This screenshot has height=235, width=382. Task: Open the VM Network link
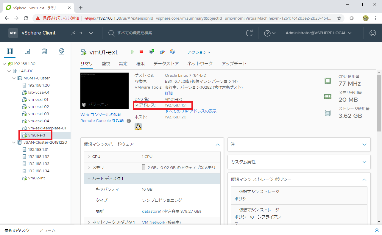click(154, 222)
